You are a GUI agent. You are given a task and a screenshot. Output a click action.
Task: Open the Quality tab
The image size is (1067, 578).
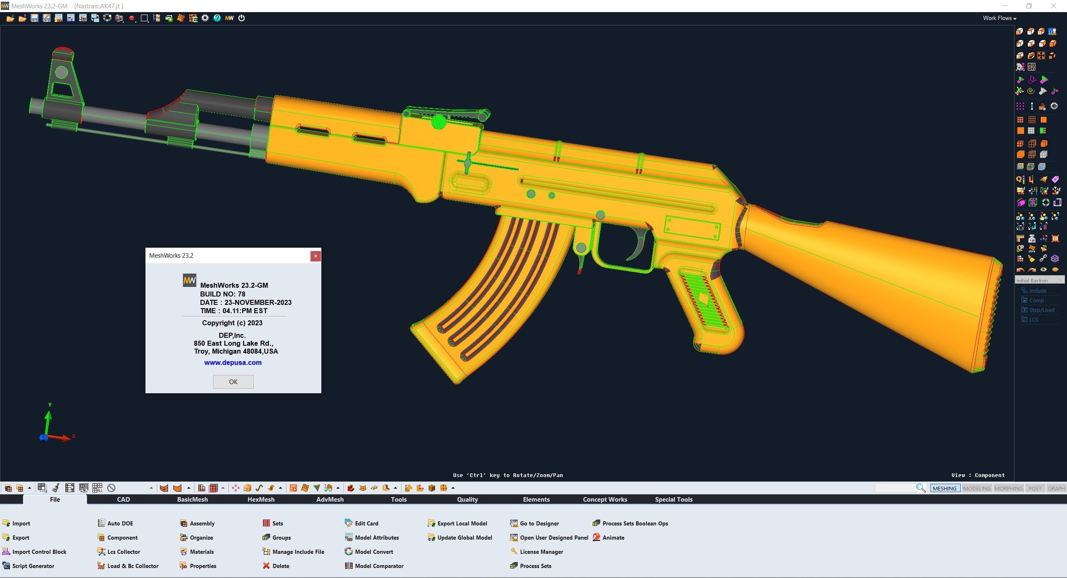tap(467, 500)
